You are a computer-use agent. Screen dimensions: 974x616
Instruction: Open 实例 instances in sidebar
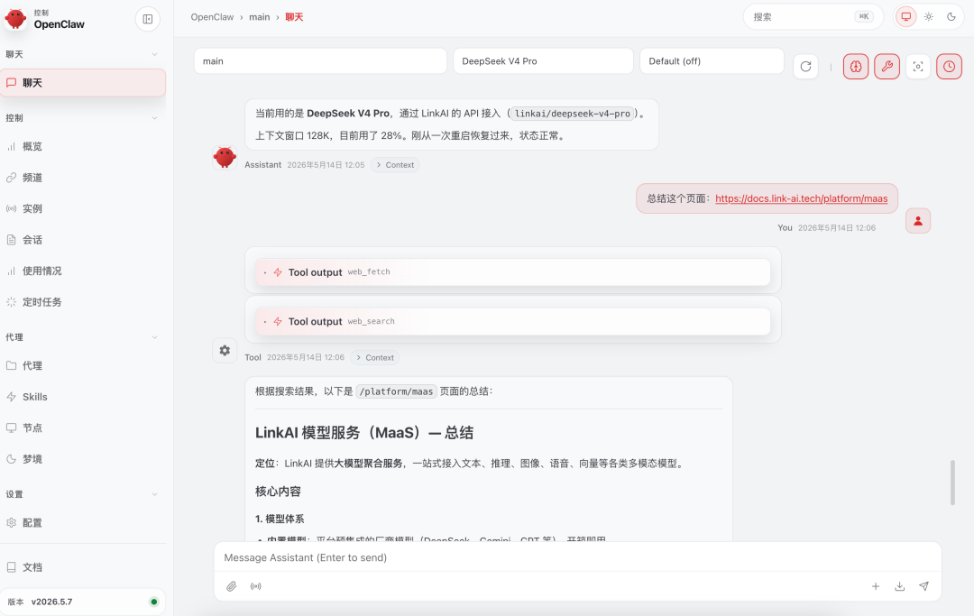pyautogui.click(x=83, y=208)
